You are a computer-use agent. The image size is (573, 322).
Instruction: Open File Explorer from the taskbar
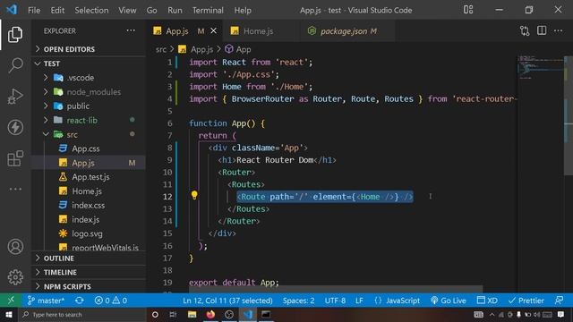pos(192,314)
